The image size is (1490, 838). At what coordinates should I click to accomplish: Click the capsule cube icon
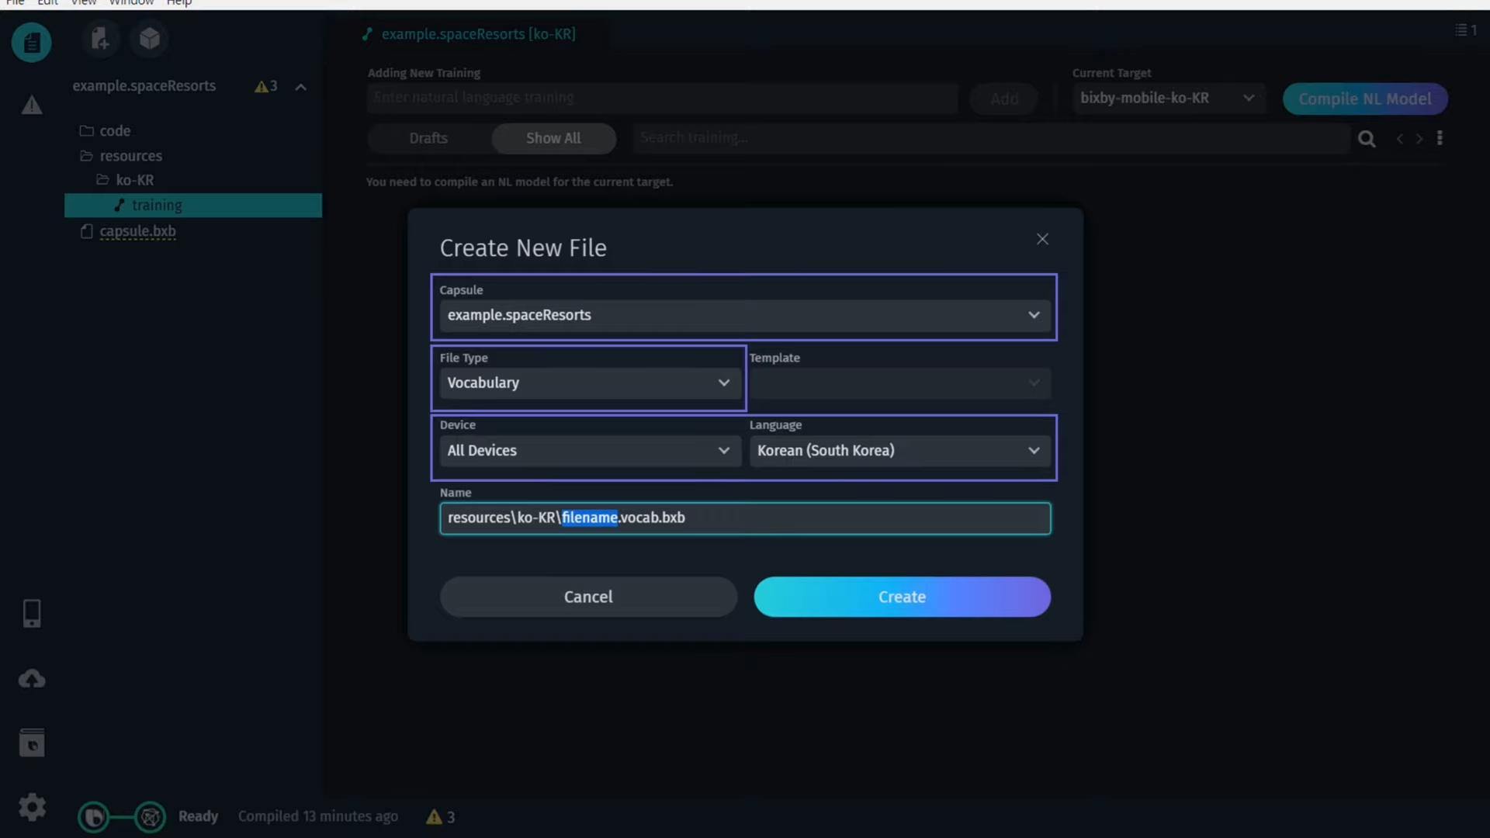tap(150, 38)
